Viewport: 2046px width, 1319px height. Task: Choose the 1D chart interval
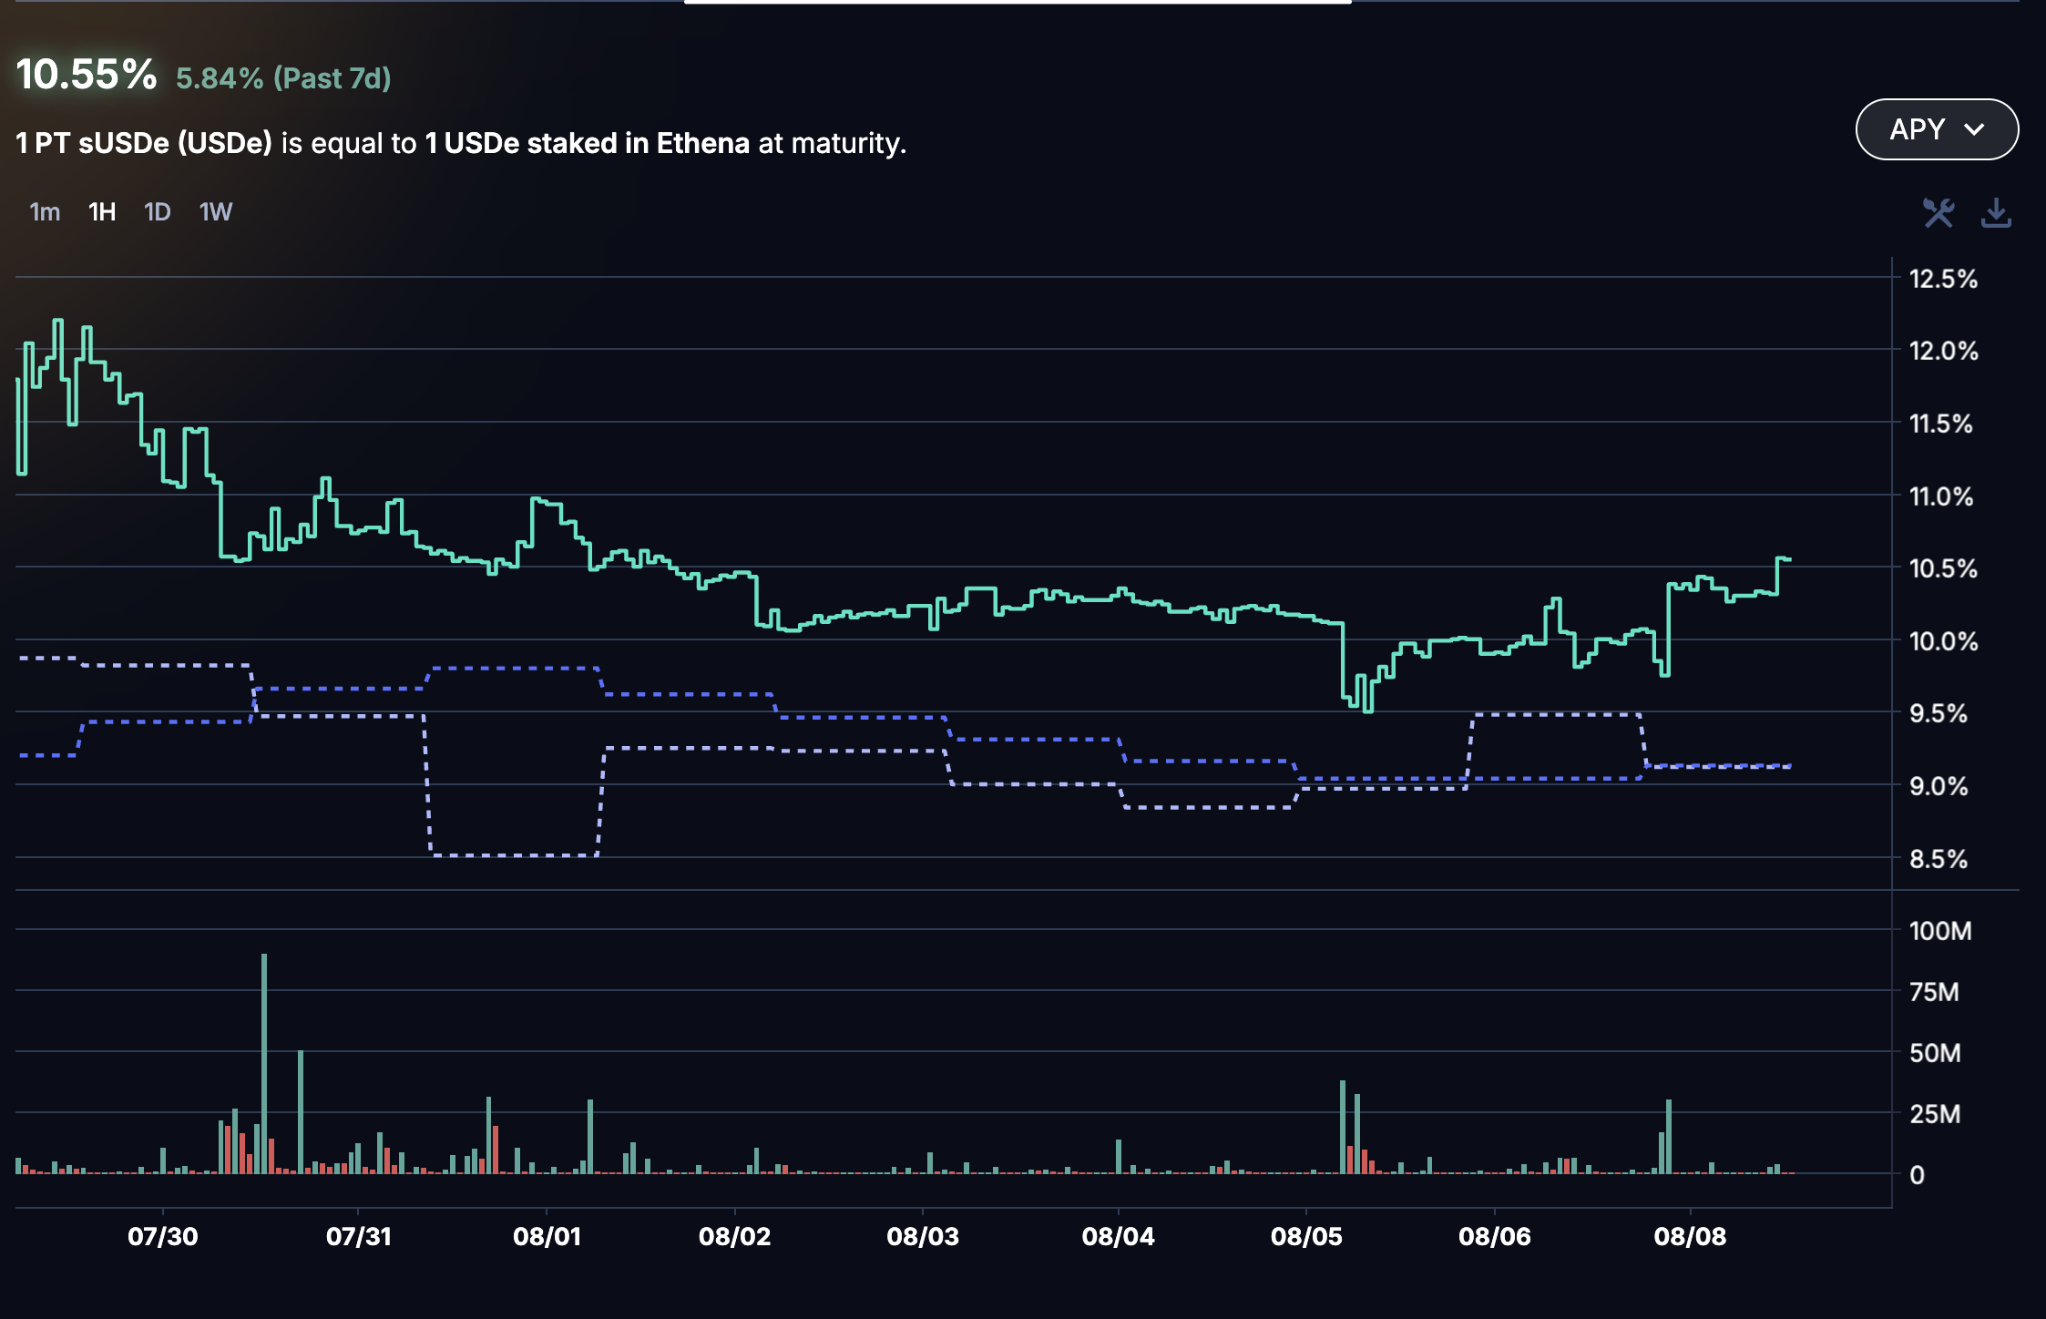pos(158,212)
